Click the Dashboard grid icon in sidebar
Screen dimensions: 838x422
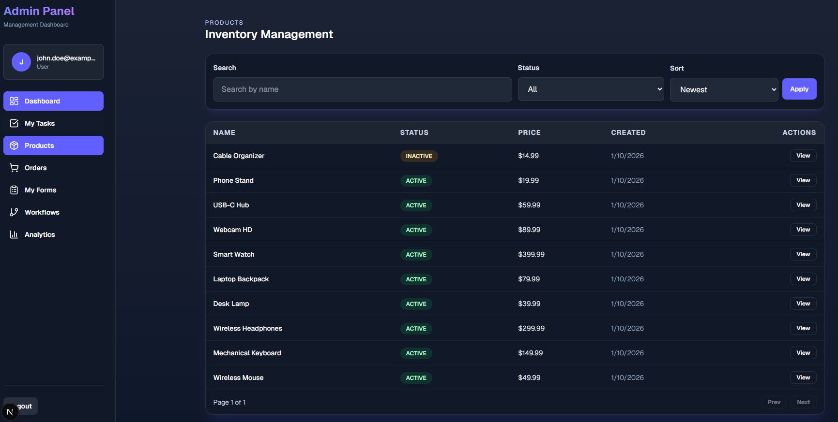click(14, 101)
